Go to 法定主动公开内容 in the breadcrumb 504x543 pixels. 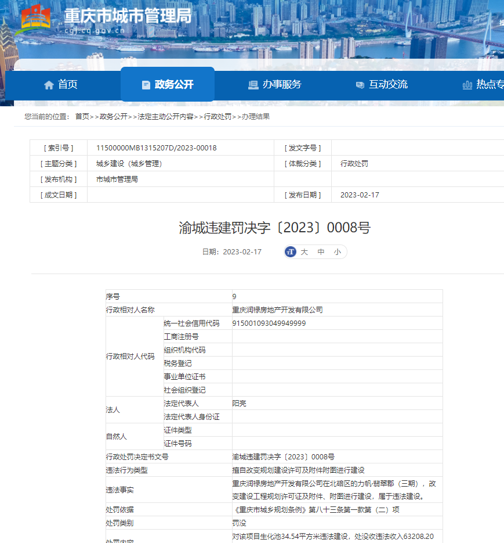pos(165,117)
